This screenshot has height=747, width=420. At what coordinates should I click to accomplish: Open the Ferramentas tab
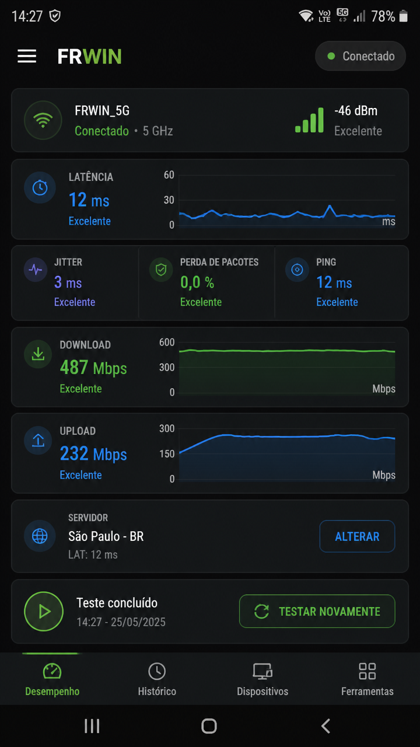tap(367, 679)
